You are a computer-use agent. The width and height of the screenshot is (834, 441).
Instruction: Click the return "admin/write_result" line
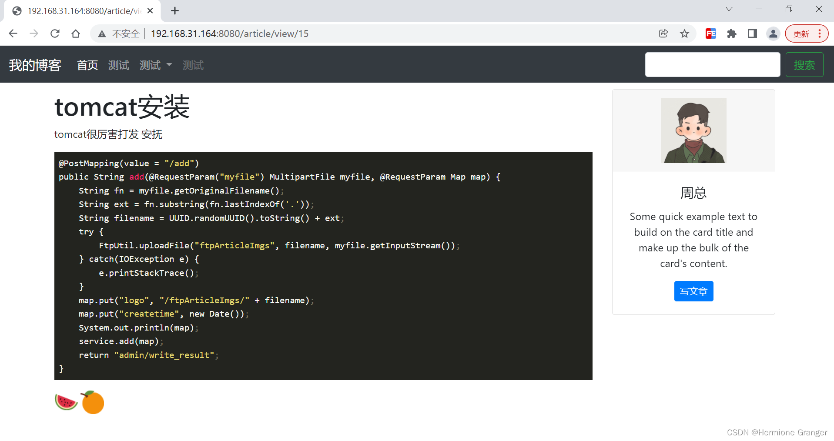coord(148,355)
